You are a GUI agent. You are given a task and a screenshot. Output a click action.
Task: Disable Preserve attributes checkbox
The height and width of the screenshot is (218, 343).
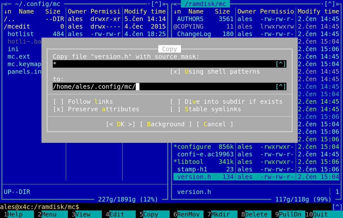[58, 109]
